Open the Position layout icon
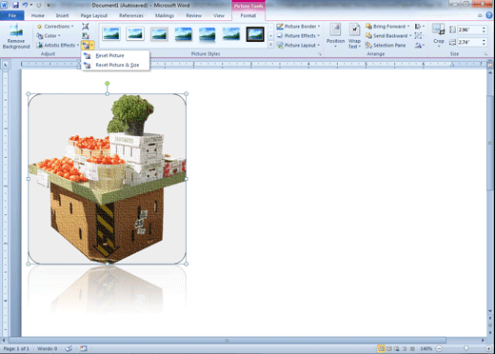 tap(335, 36)
